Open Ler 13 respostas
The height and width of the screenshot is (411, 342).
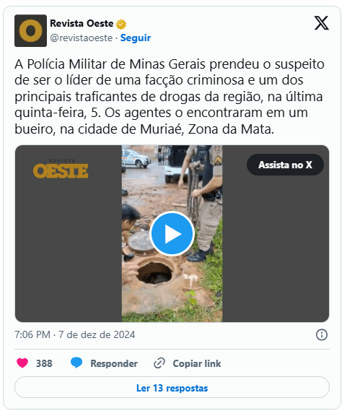click(x=172, y=387)
